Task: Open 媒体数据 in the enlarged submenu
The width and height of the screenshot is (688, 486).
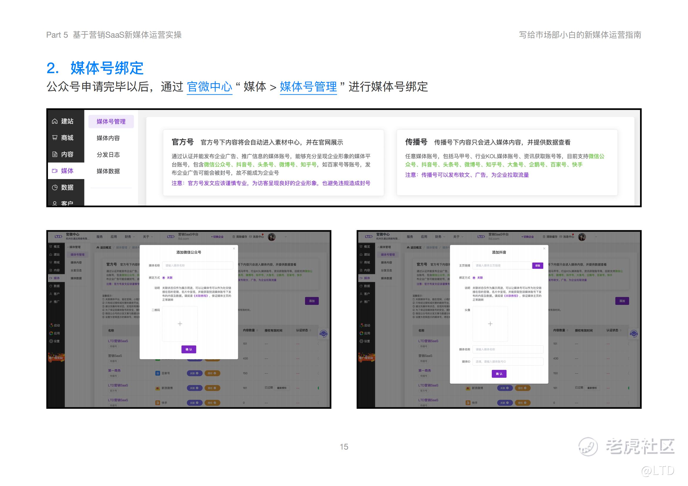Action: [x=108, y=171]
